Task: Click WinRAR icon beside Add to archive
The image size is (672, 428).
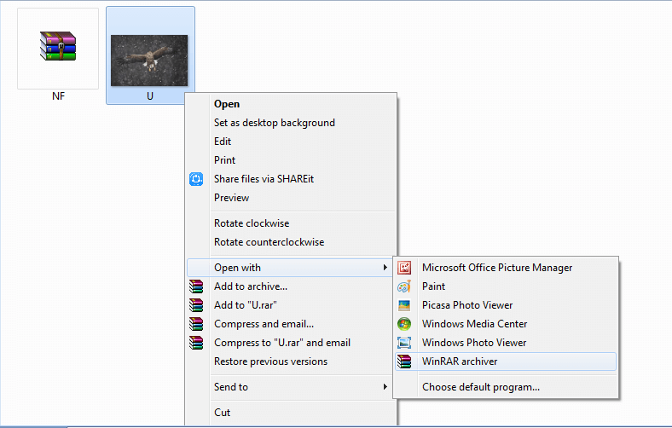Action: [196, 286]
